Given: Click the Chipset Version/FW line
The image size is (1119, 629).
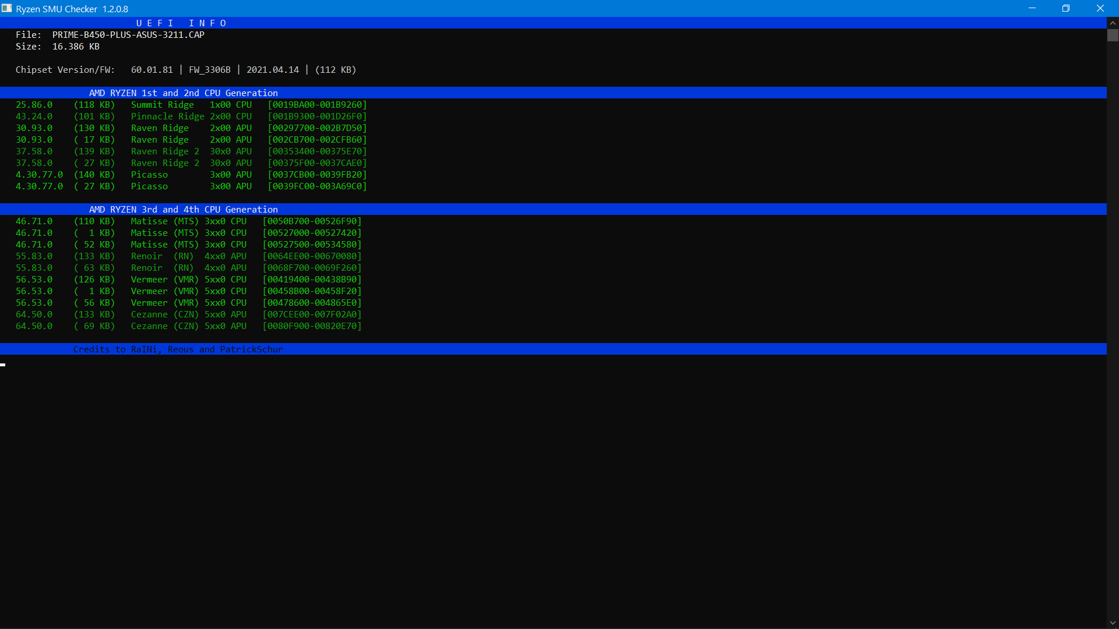Looking at the screenshot, I should tap(185, 69).
